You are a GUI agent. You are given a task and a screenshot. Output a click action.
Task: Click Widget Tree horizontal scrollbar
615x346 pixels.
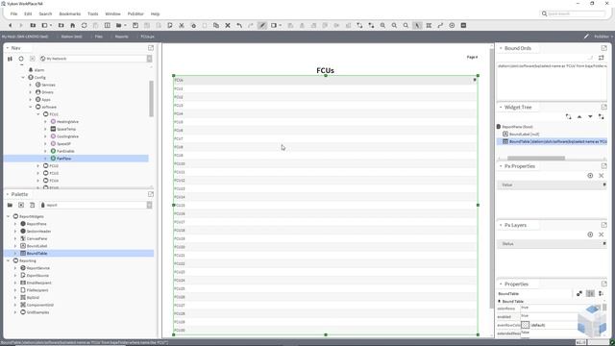point(536,158)
